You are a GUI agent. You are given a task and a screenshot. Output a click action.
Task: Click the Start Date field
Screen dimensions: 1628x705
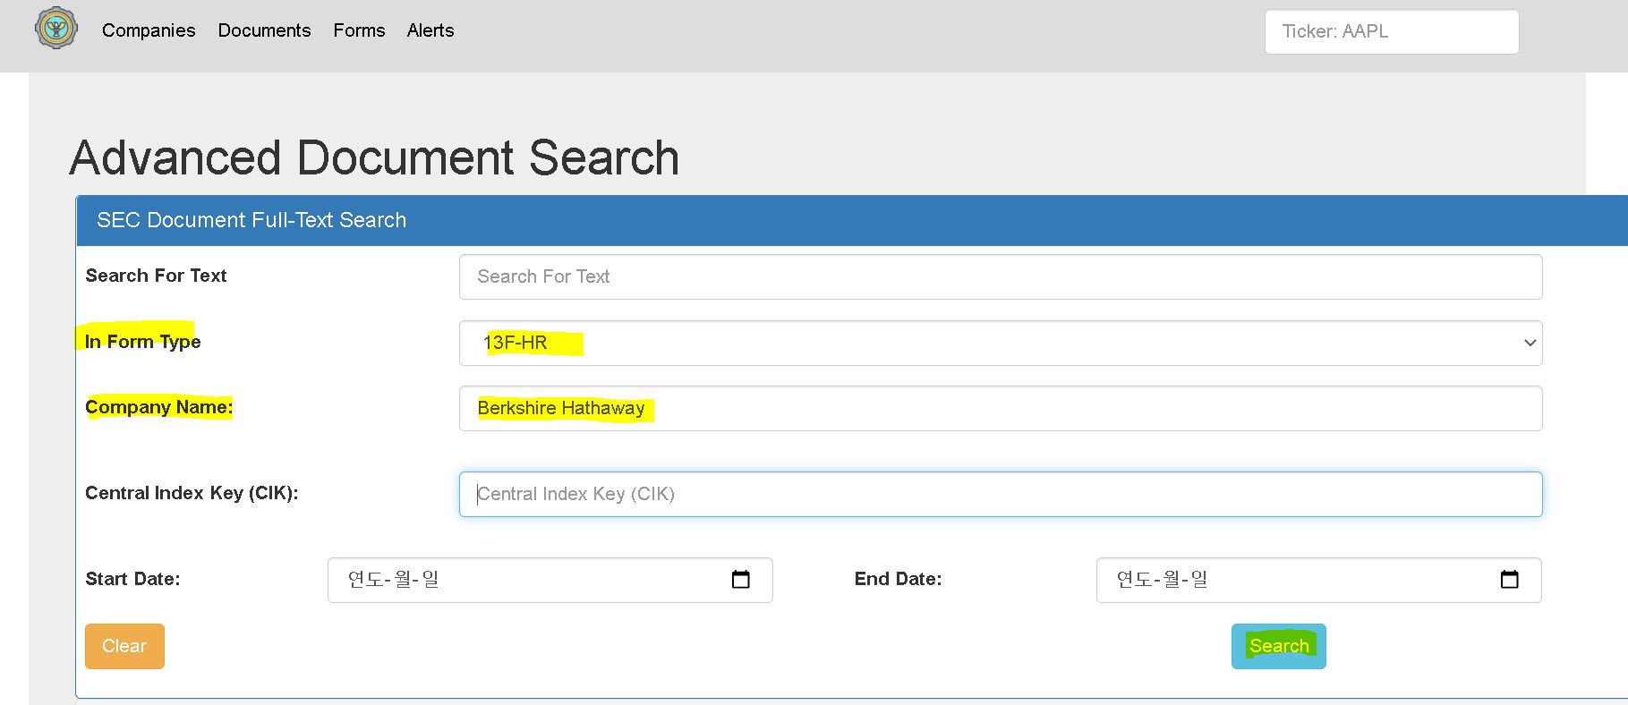[550, 580]
